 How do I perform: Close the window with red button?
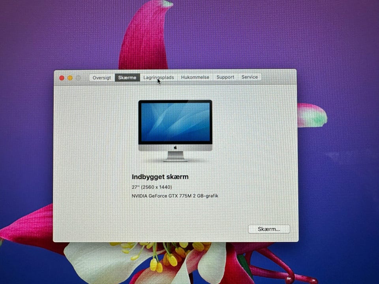(x=62, y=78)
